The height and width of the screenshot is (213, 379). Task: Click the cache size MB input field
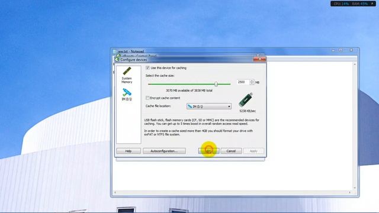click(x=243, y=82)
